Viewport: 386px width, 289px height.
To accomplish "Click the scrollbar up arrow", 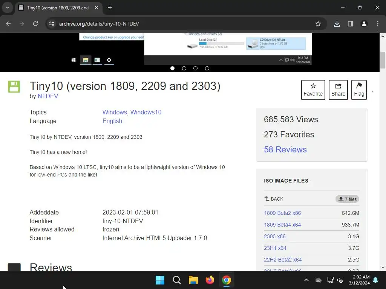I will click(383, 36).
